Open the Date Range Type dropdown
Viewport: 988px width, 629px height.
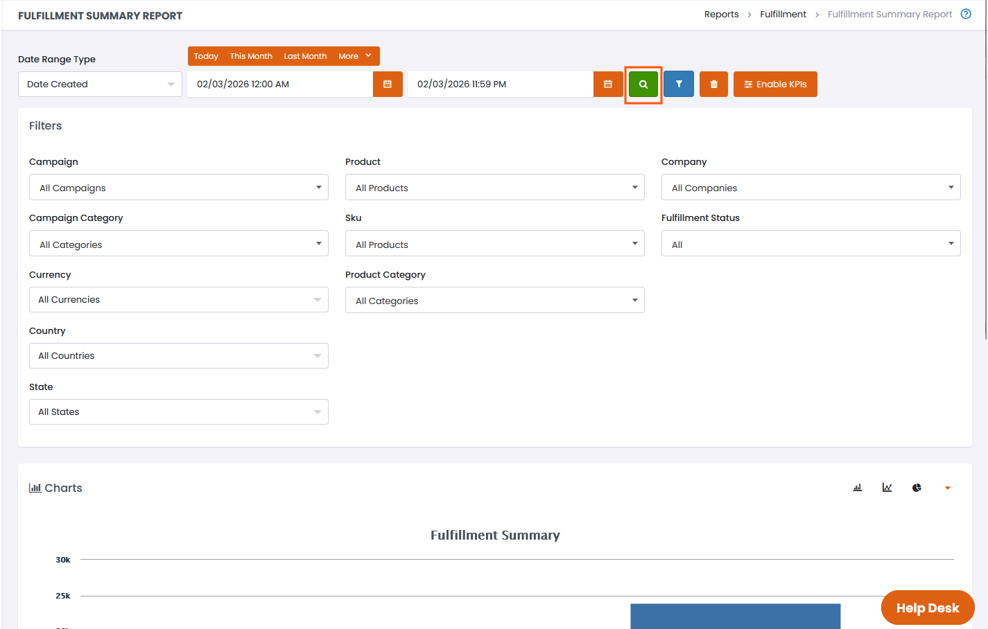(x=100, y=85)
